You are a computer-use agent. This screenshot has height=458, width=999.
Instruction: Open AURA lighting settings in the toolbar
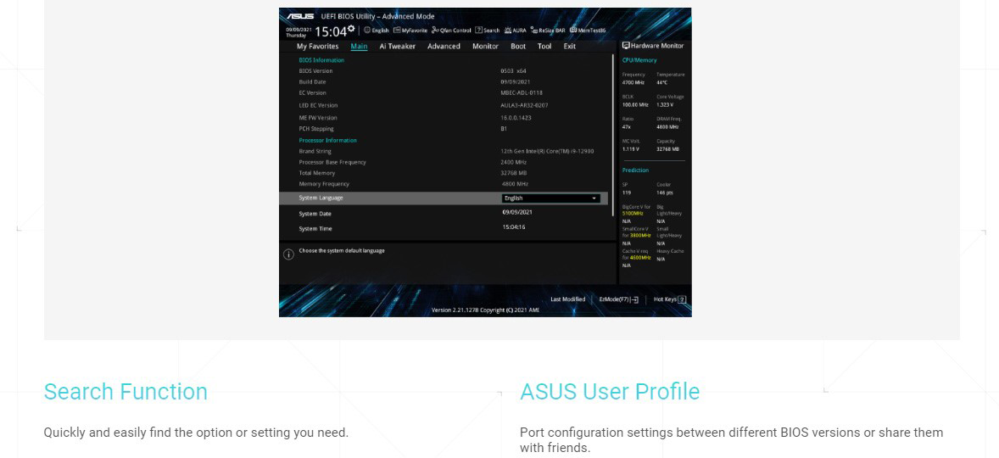(515, 30)
